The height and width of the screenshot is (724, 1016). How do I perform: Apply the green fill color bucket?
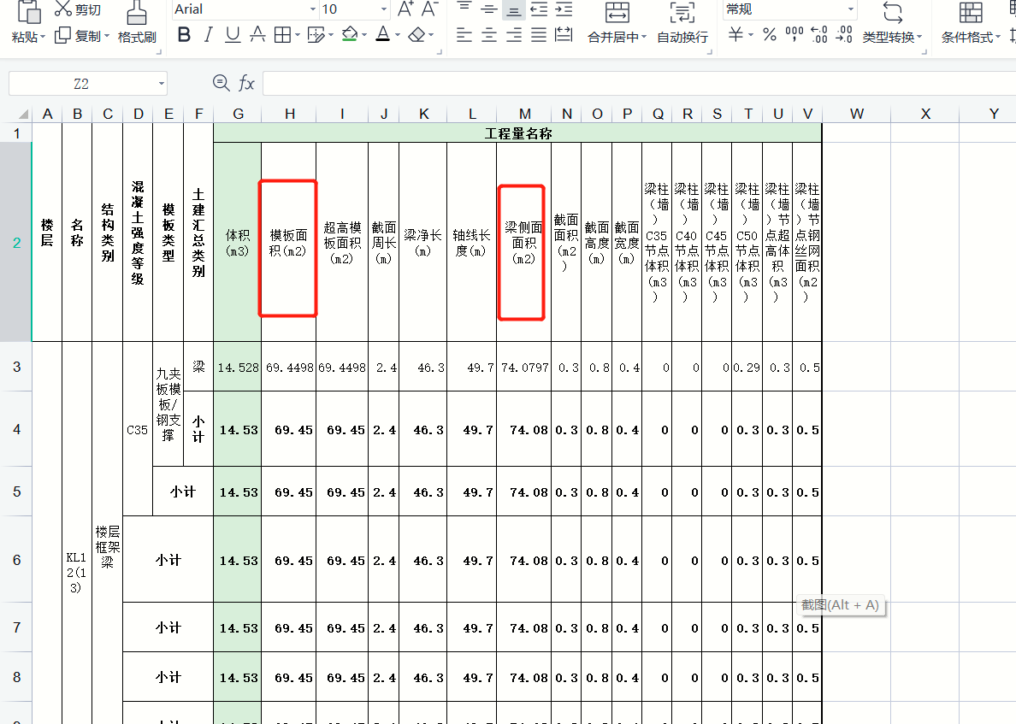350,35
